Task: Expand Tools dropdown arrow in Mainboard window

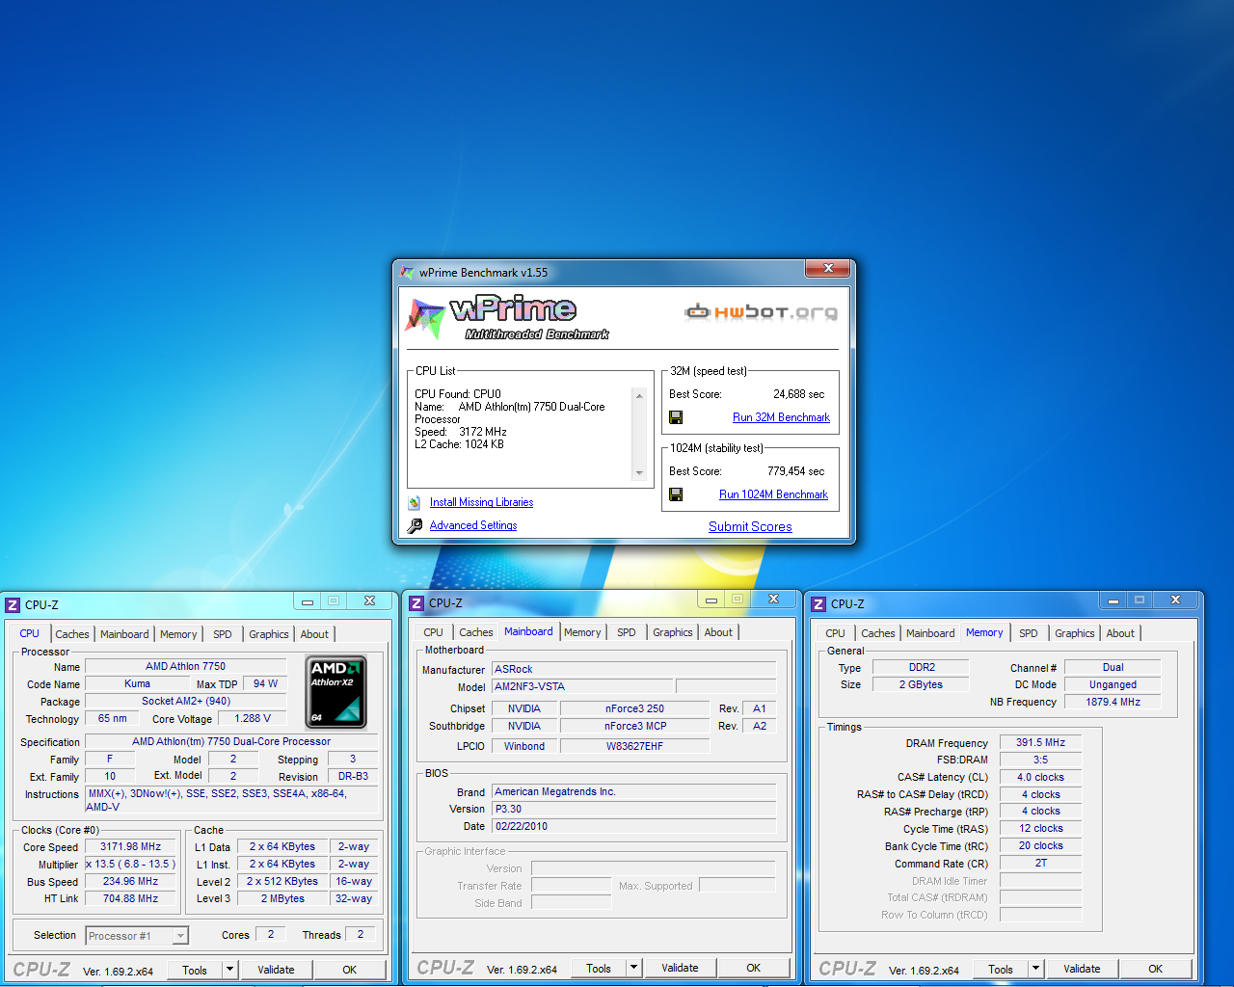Action: point(633,968)
